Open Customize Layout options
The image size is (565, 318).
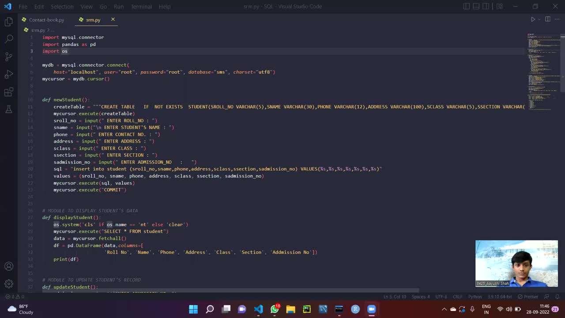coord(500,6)
